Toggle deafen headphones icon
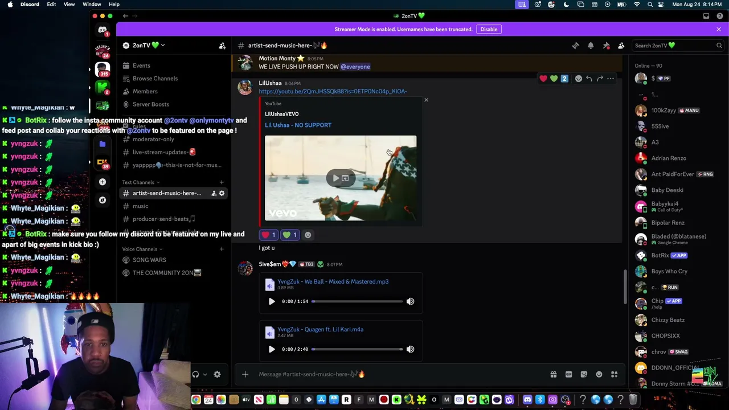 click(x=195, y=374)
